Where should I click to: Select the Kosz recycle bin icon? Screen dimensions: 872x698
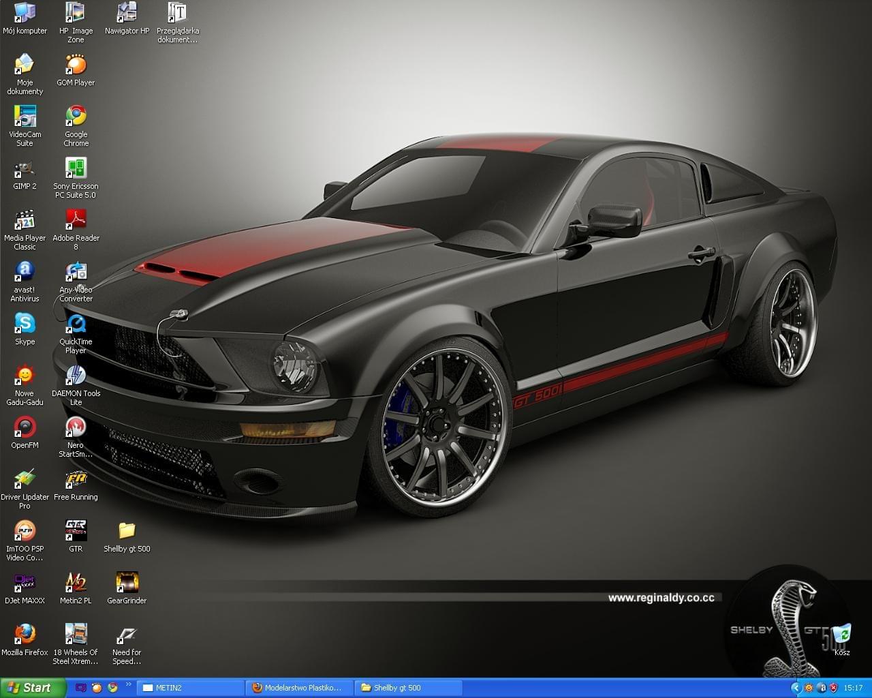[x=842, y=640]
